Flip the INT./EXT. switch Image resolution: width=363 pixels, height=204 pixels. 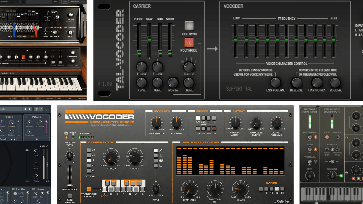(x=332, y=161)
